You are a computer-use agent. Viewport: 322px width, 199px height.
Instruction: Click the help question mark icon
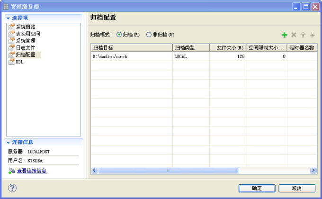click(12, 188)
